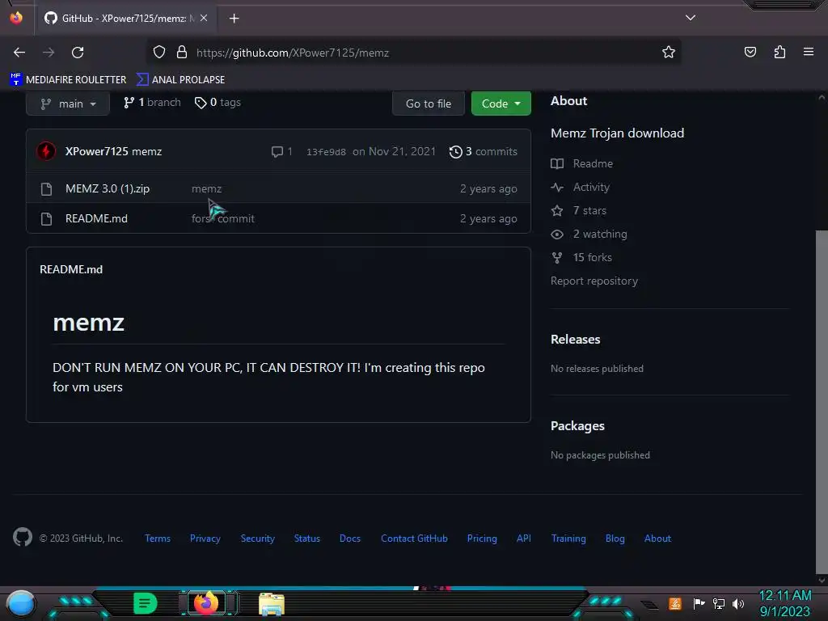Expand the green Code dropdown
The height and width of the screenshot is (621, 828).
pos(501,103)
